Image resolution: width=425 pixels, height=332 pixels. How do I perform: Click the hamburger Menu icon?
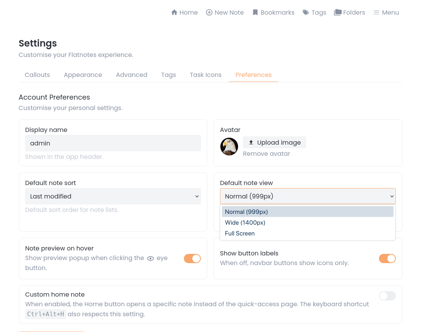[376, 12]
